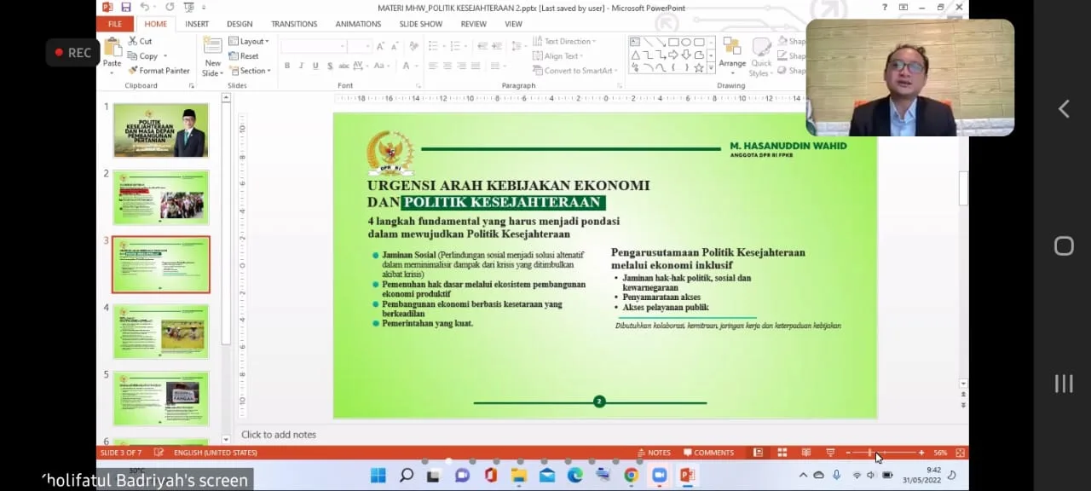Toggle Underline formatting
The height and width of the screenshot is (491, 1091).
tap(315, 66)
